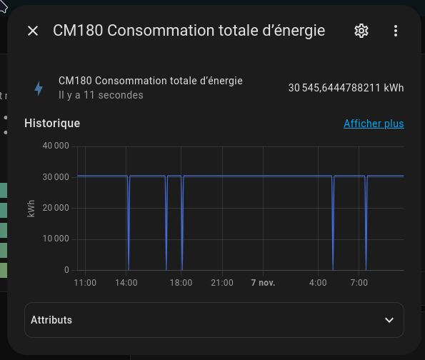Viewport: 425px width, 360px height.
Task: Close the CM180 energy dialog
Action: 33,31
